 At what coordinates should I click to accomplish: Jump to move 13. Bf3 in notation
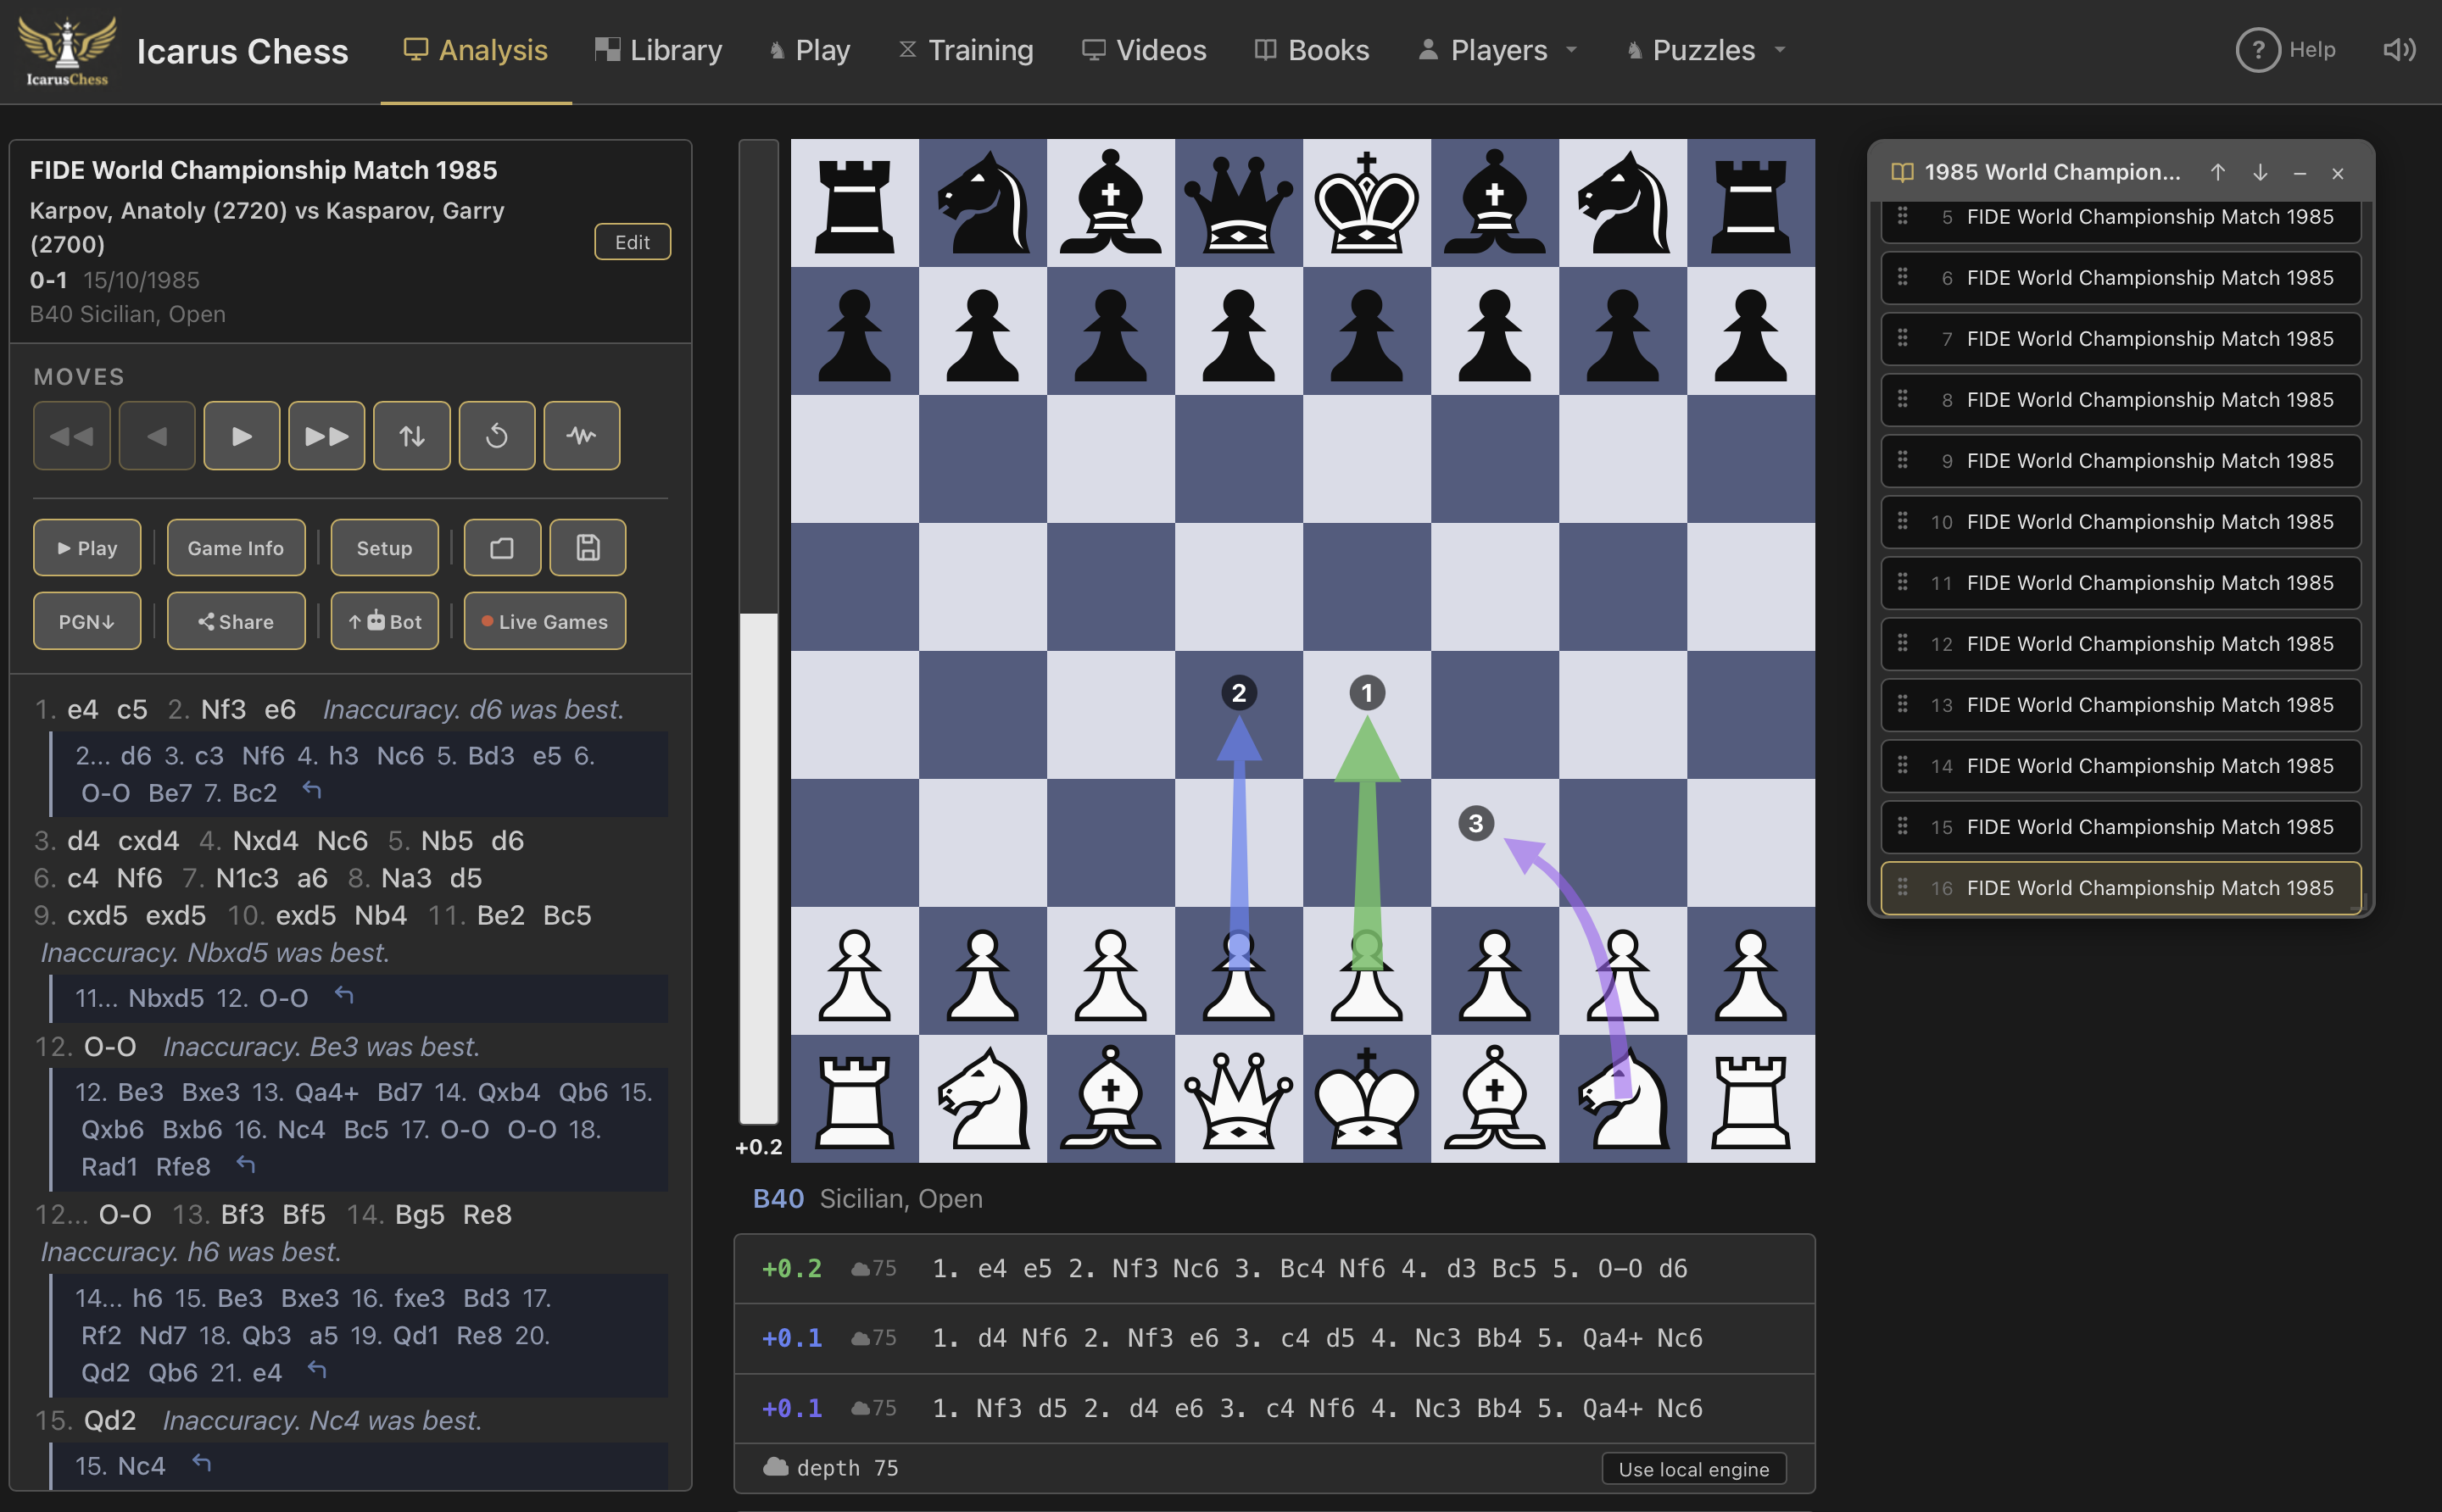pos(243,1214)
